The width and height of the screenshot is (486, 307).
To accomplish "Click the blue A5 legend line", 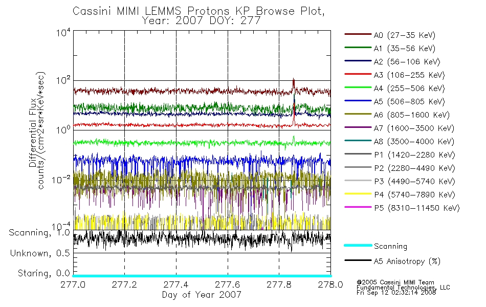I will point(358,101).
